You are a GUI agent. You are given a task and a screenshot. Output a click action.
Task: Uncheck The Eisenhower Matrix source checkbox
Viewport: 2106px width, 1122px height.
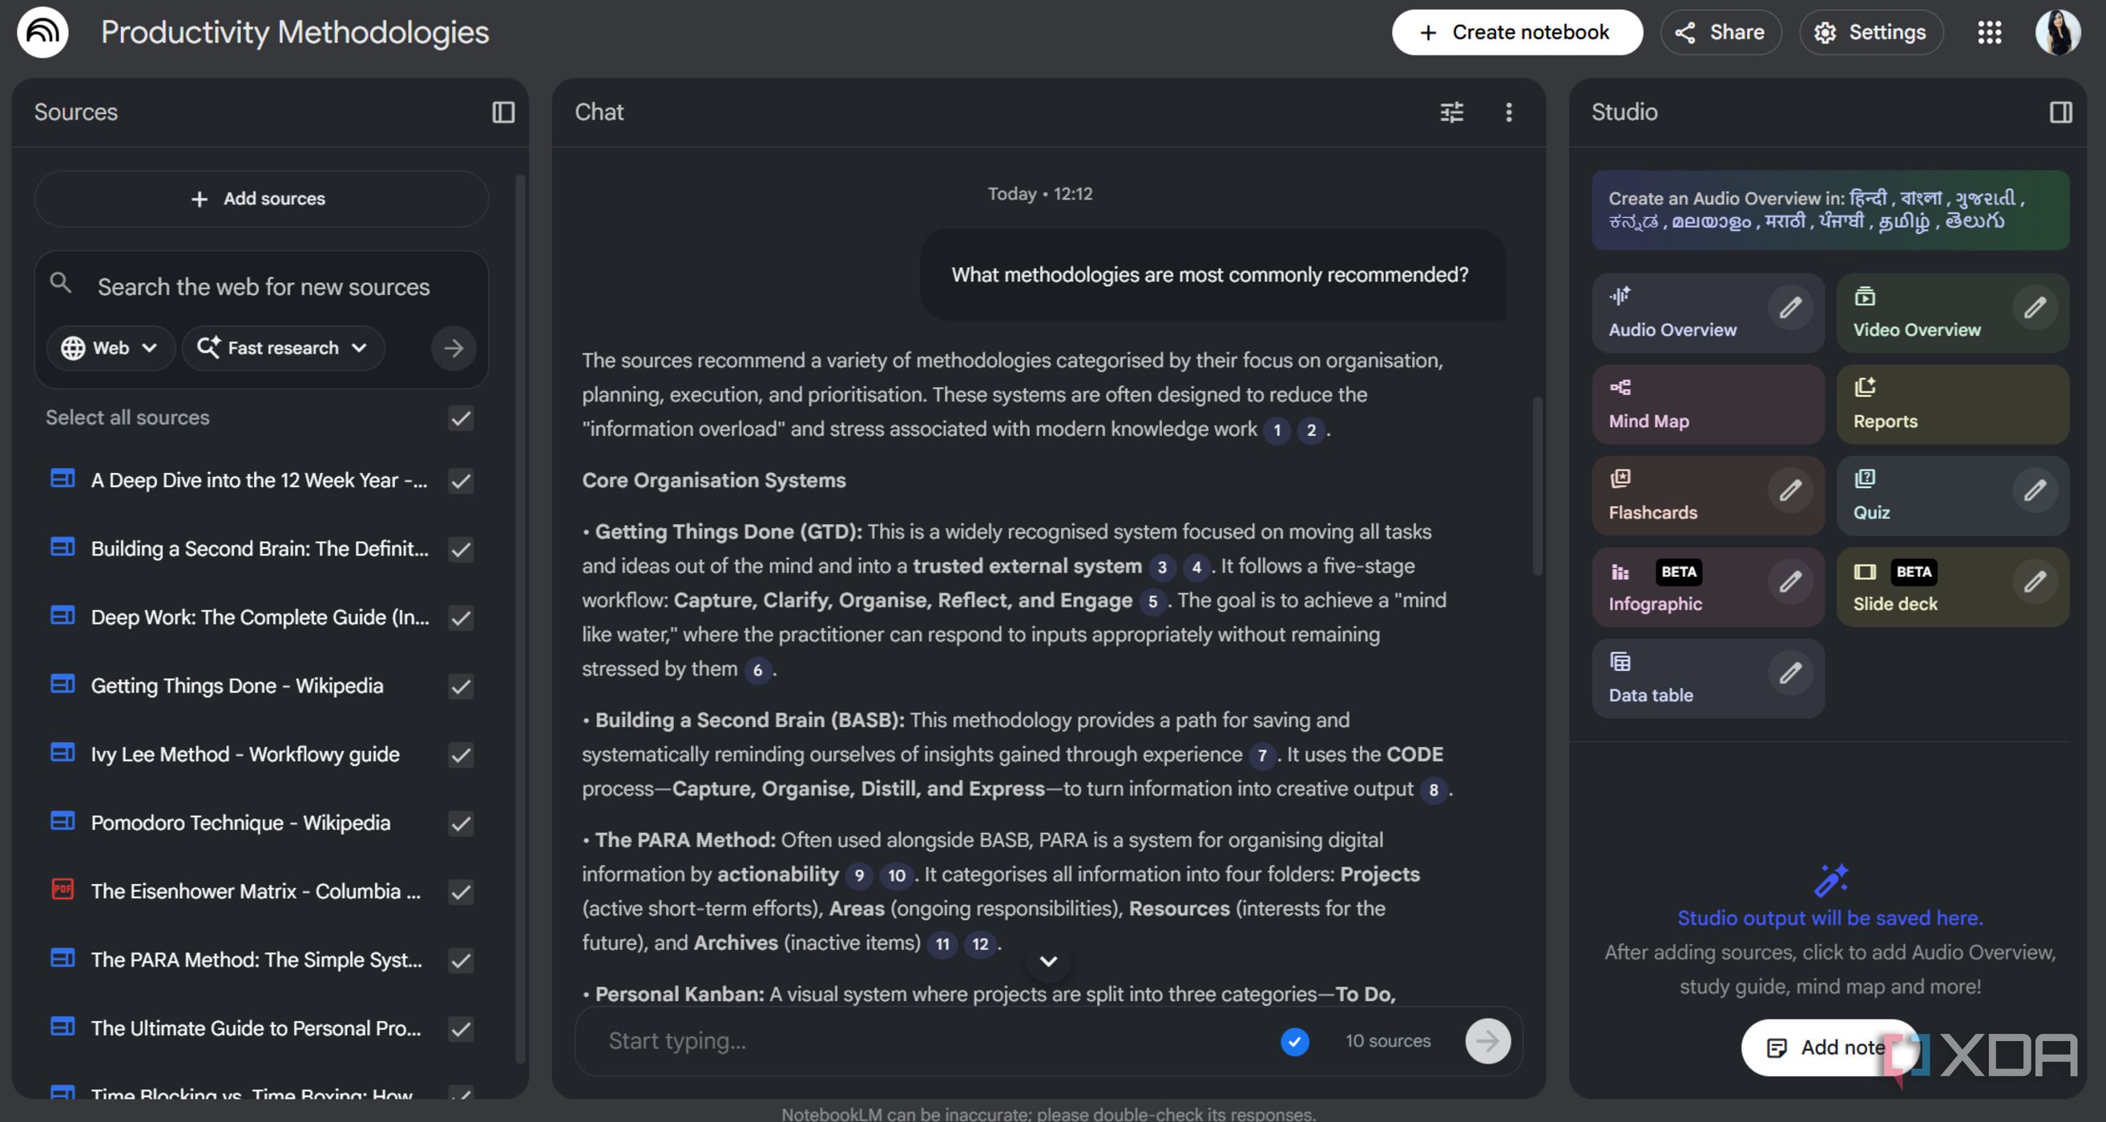(461, 891)
